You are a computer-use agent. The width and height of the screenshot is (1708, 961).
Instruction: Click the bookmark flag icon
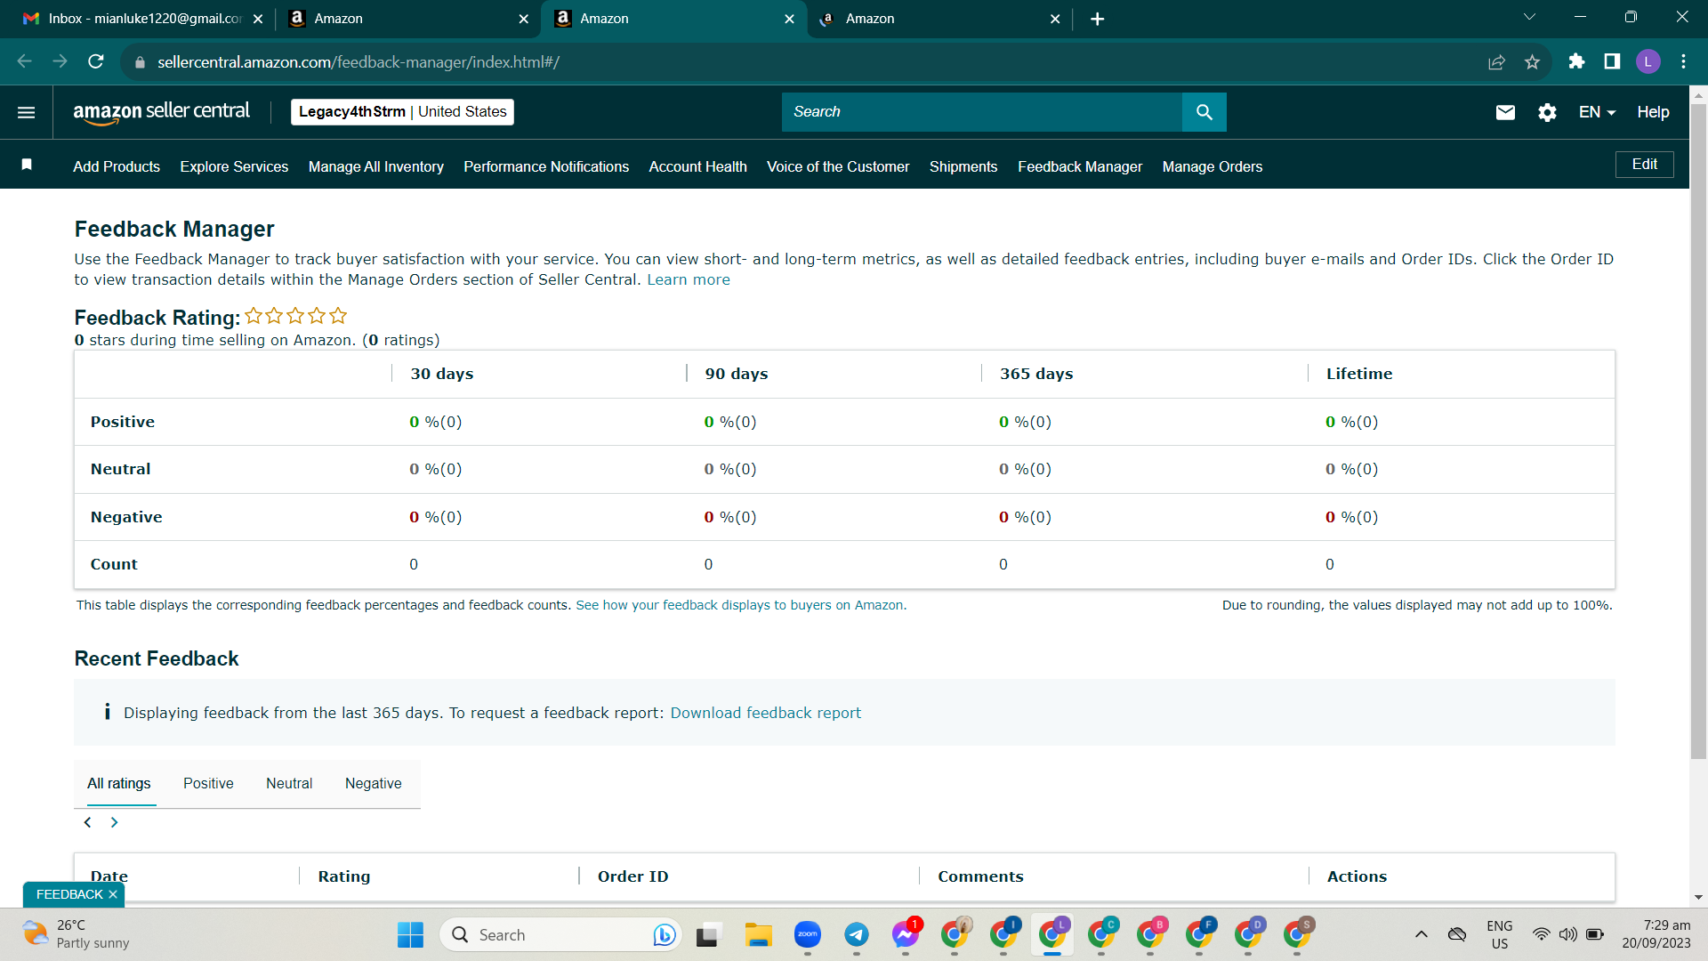coord(27,165)
